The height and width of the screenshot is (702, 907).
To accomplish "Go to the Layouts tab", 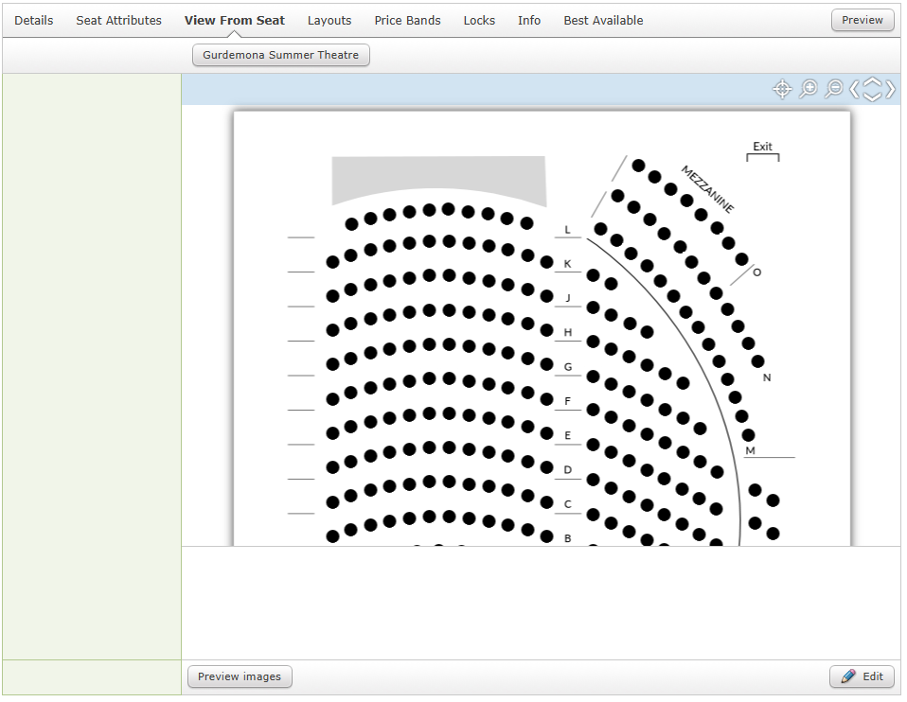I will (x=329, y=20).
